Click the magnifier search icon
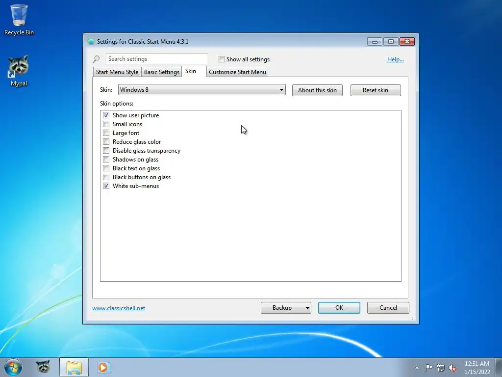502x377 pixels. [x=97, y=59]
